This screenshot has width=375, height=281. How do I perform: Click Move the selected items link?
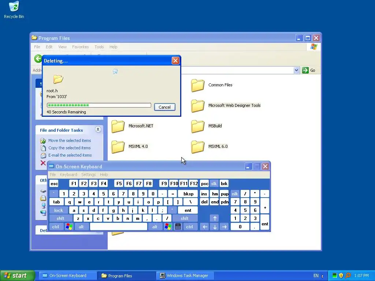[x=70, y=140]
